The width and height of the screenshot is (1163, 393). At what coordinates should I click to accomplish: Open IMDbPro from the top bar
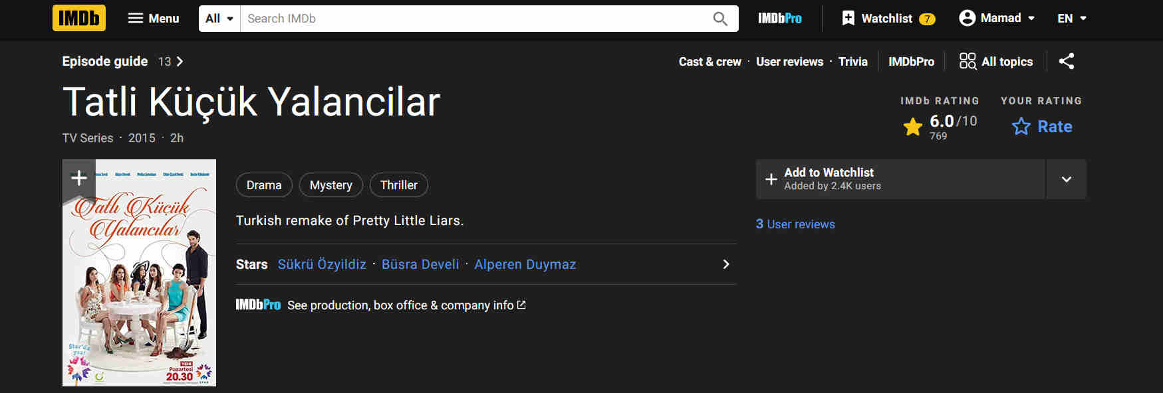780,18
